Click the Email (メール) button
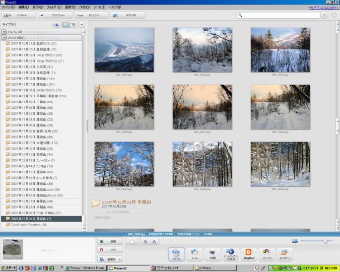Image resolution: width=340 pixels, height=272 pixels. [x=194, y=253]
